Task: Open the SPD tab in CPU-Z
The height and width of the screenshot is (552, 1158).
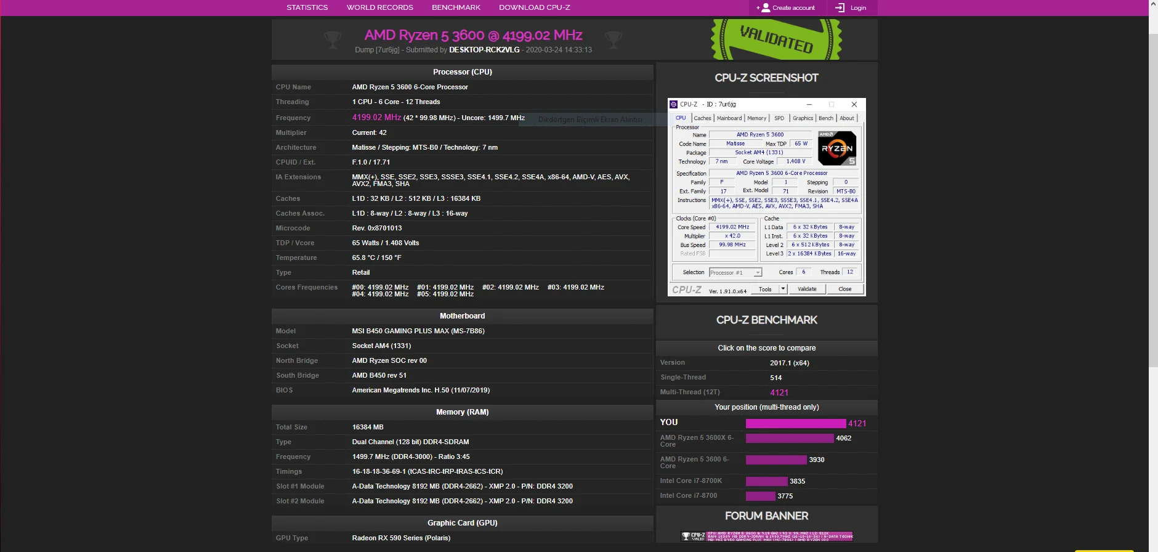Action: (x=779, y=118)
